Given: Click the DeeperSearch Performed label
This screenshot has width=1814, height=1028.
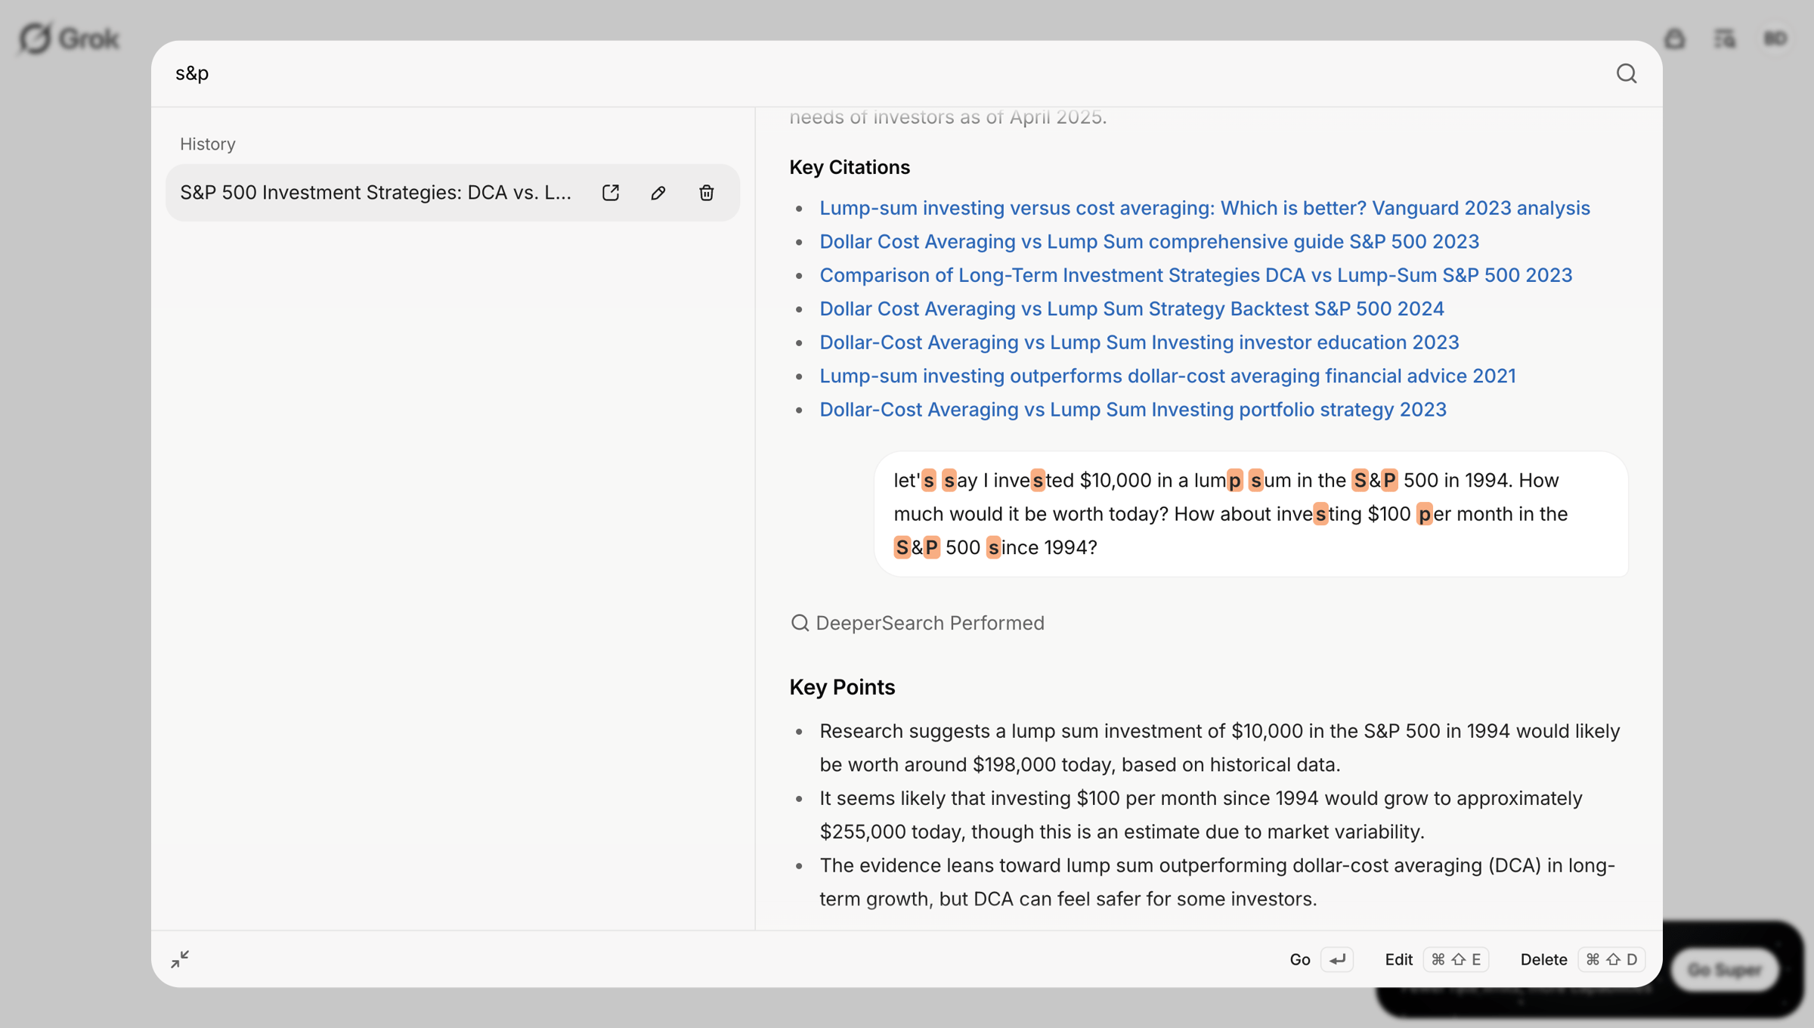Looking at the screenshot, I should pyautogui.click(x=930, y=623).
